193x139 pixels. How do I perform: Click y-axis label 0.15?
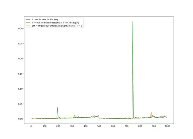20,74
